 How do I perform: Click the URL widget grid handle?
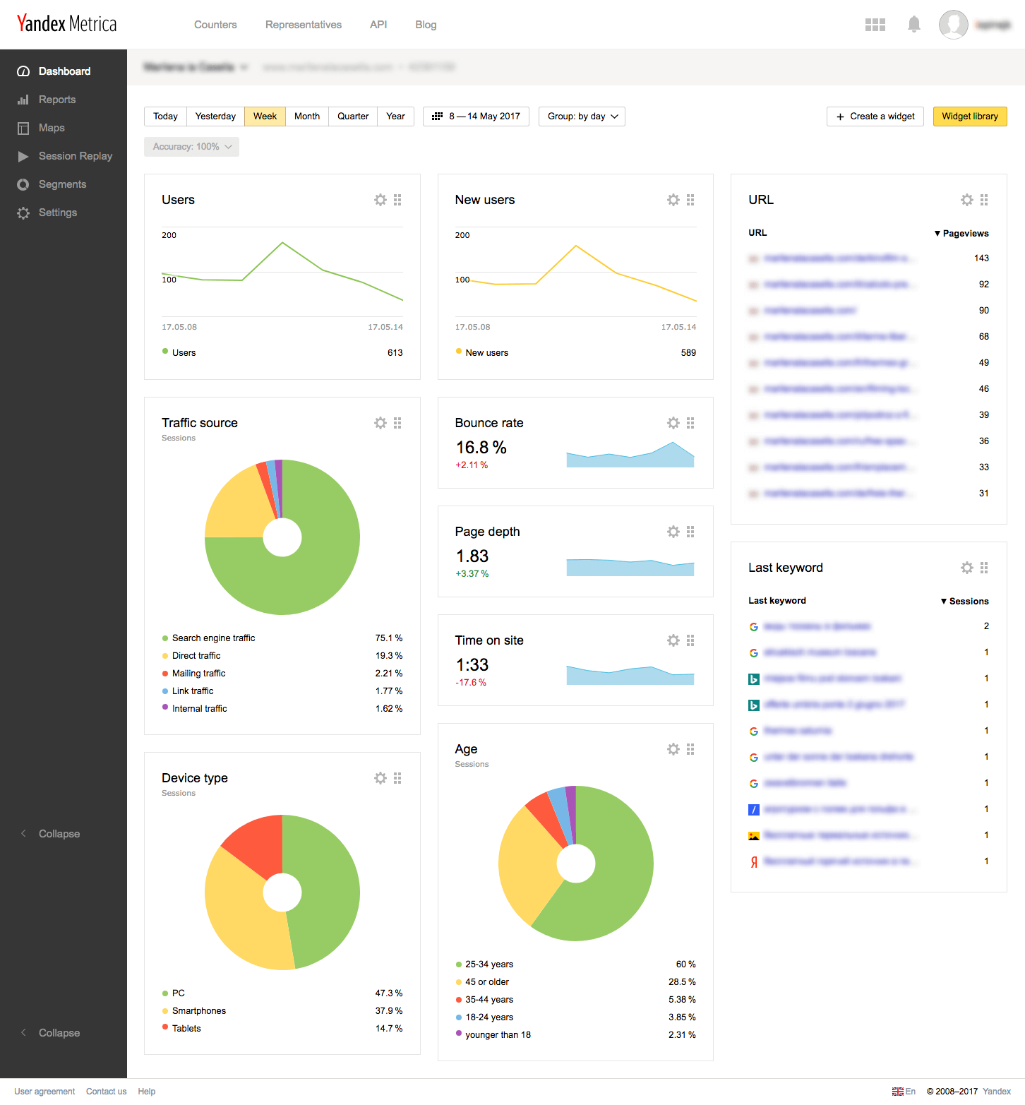point(984,200)
